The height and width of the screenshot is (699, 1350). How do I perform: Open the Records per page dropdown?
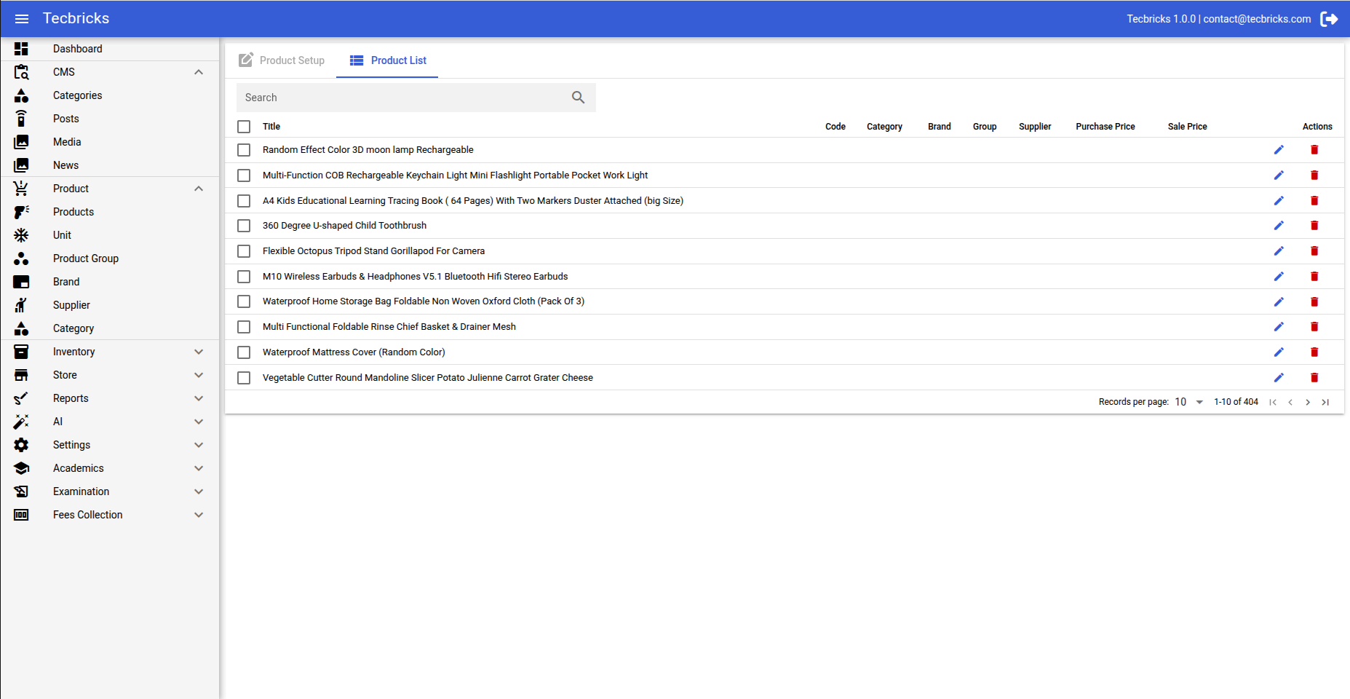point(1189,402)
